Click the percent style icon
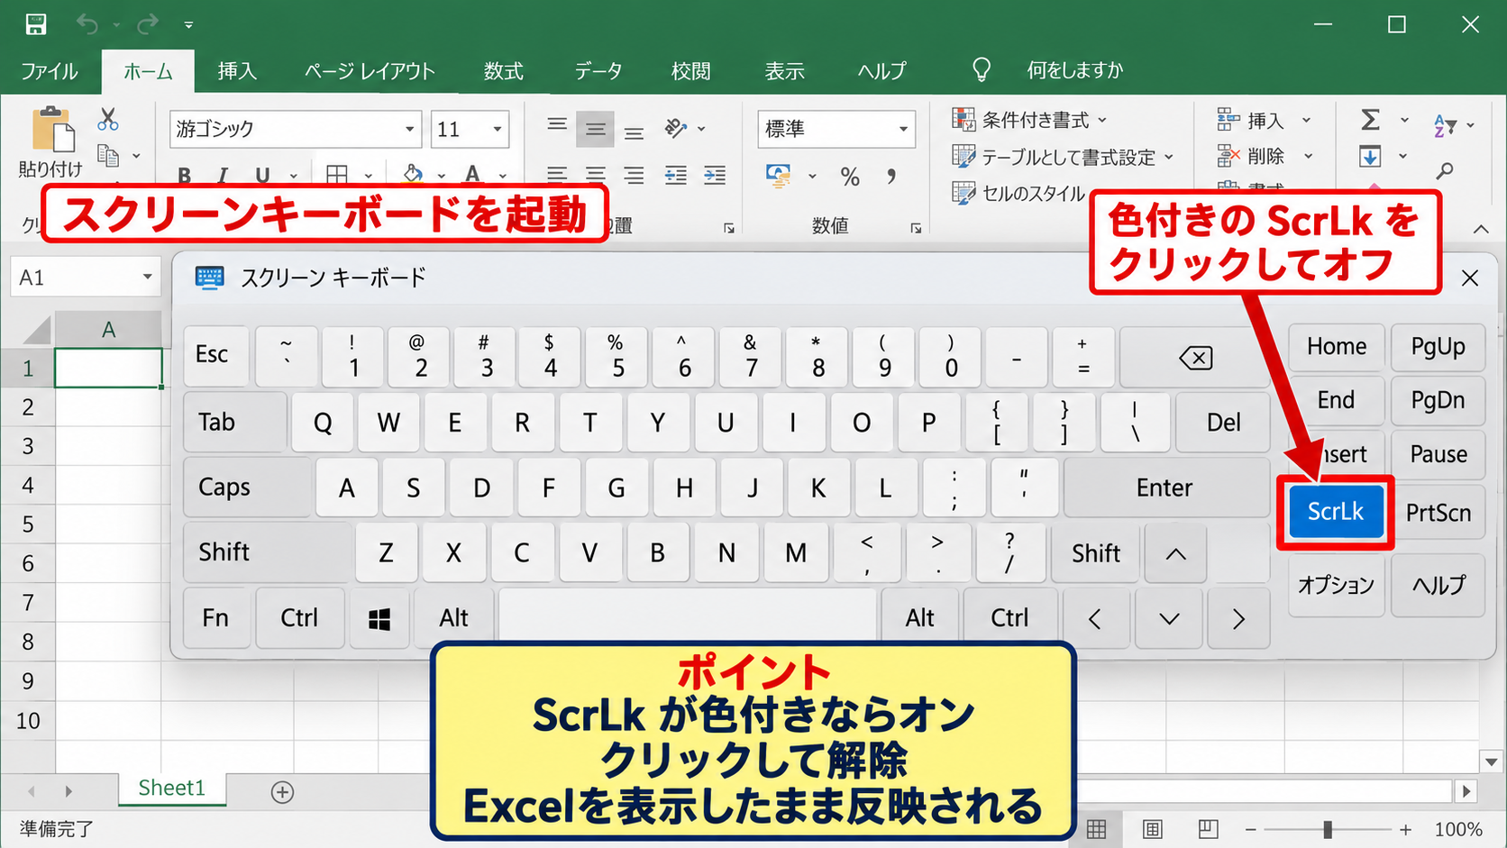This screenshot has width=1507, height=848. pyautogui.click(x=850, y=177)
